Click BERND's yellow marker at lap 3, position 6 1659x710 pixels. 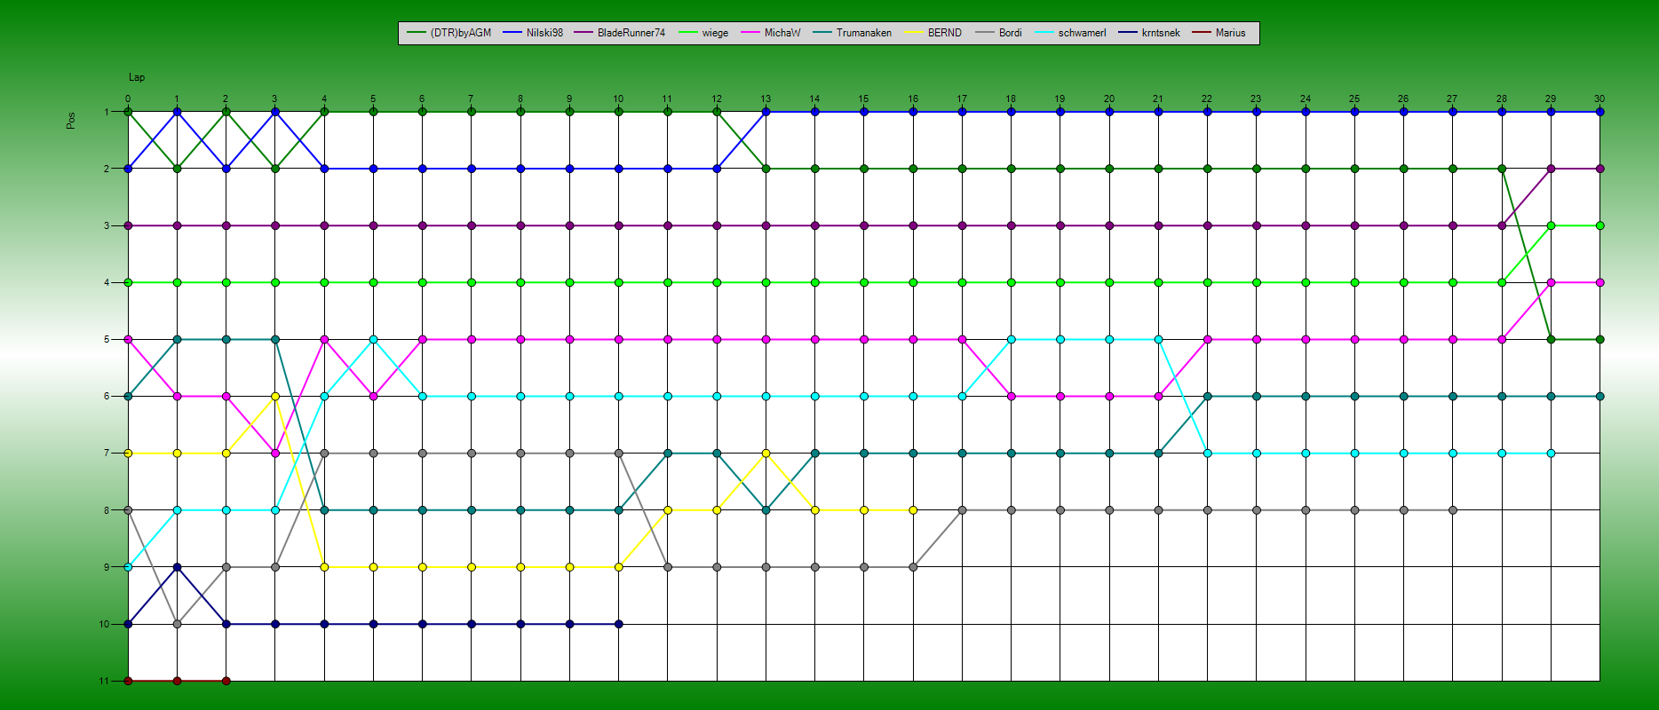pos(275,396)
